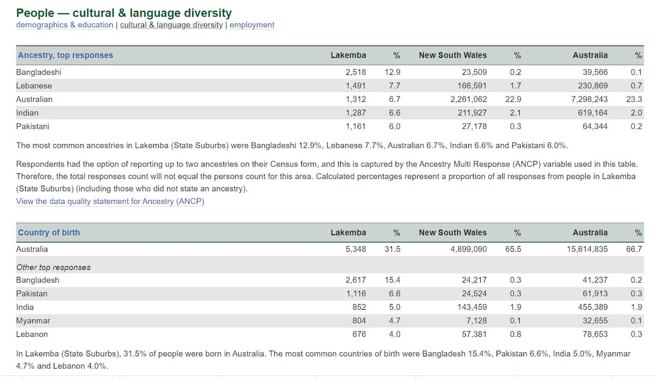The height and width of the screenshot is (381, 656).
Task: Click the Lakemba column header in Ancestry table
Action: click(348, 55)
